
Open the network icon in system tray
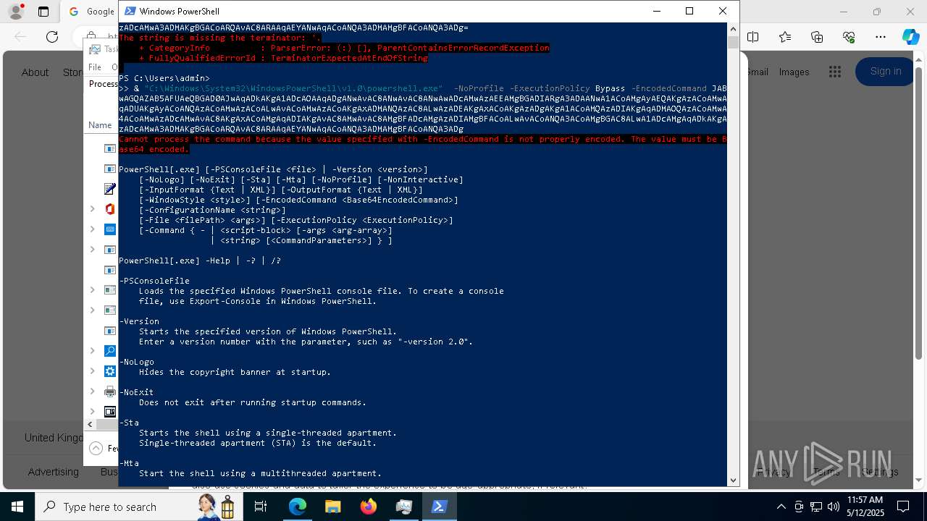816,507
